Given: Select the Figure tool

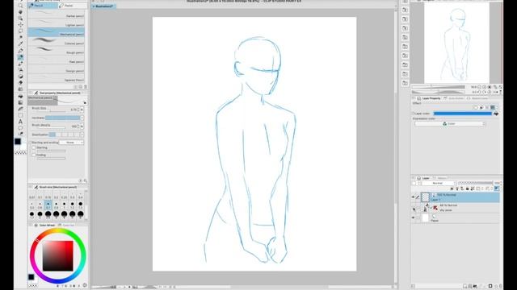Looking at the screenshot, I should [x=20, y=109].
